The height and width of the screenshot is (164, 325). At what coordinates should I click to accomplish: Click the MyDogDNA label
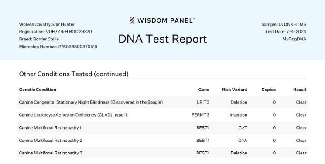294,39
